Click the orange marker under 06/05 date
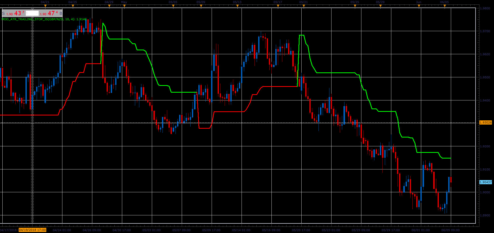 [x=445, y=6]
